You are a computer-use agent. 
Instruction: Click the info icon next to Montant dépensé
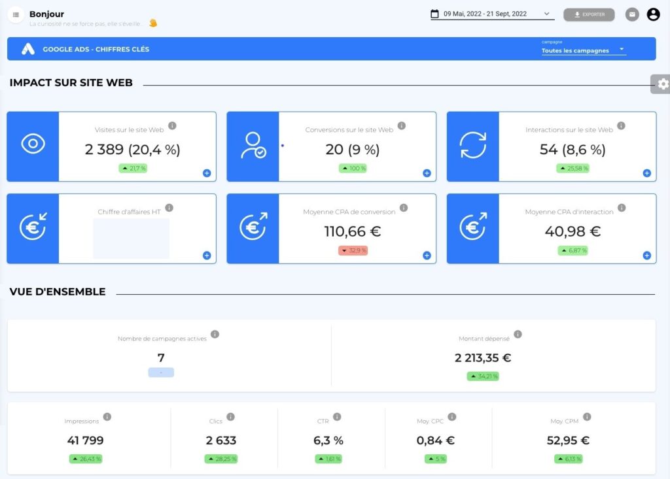pyautogui.click(x=518, y=334)
